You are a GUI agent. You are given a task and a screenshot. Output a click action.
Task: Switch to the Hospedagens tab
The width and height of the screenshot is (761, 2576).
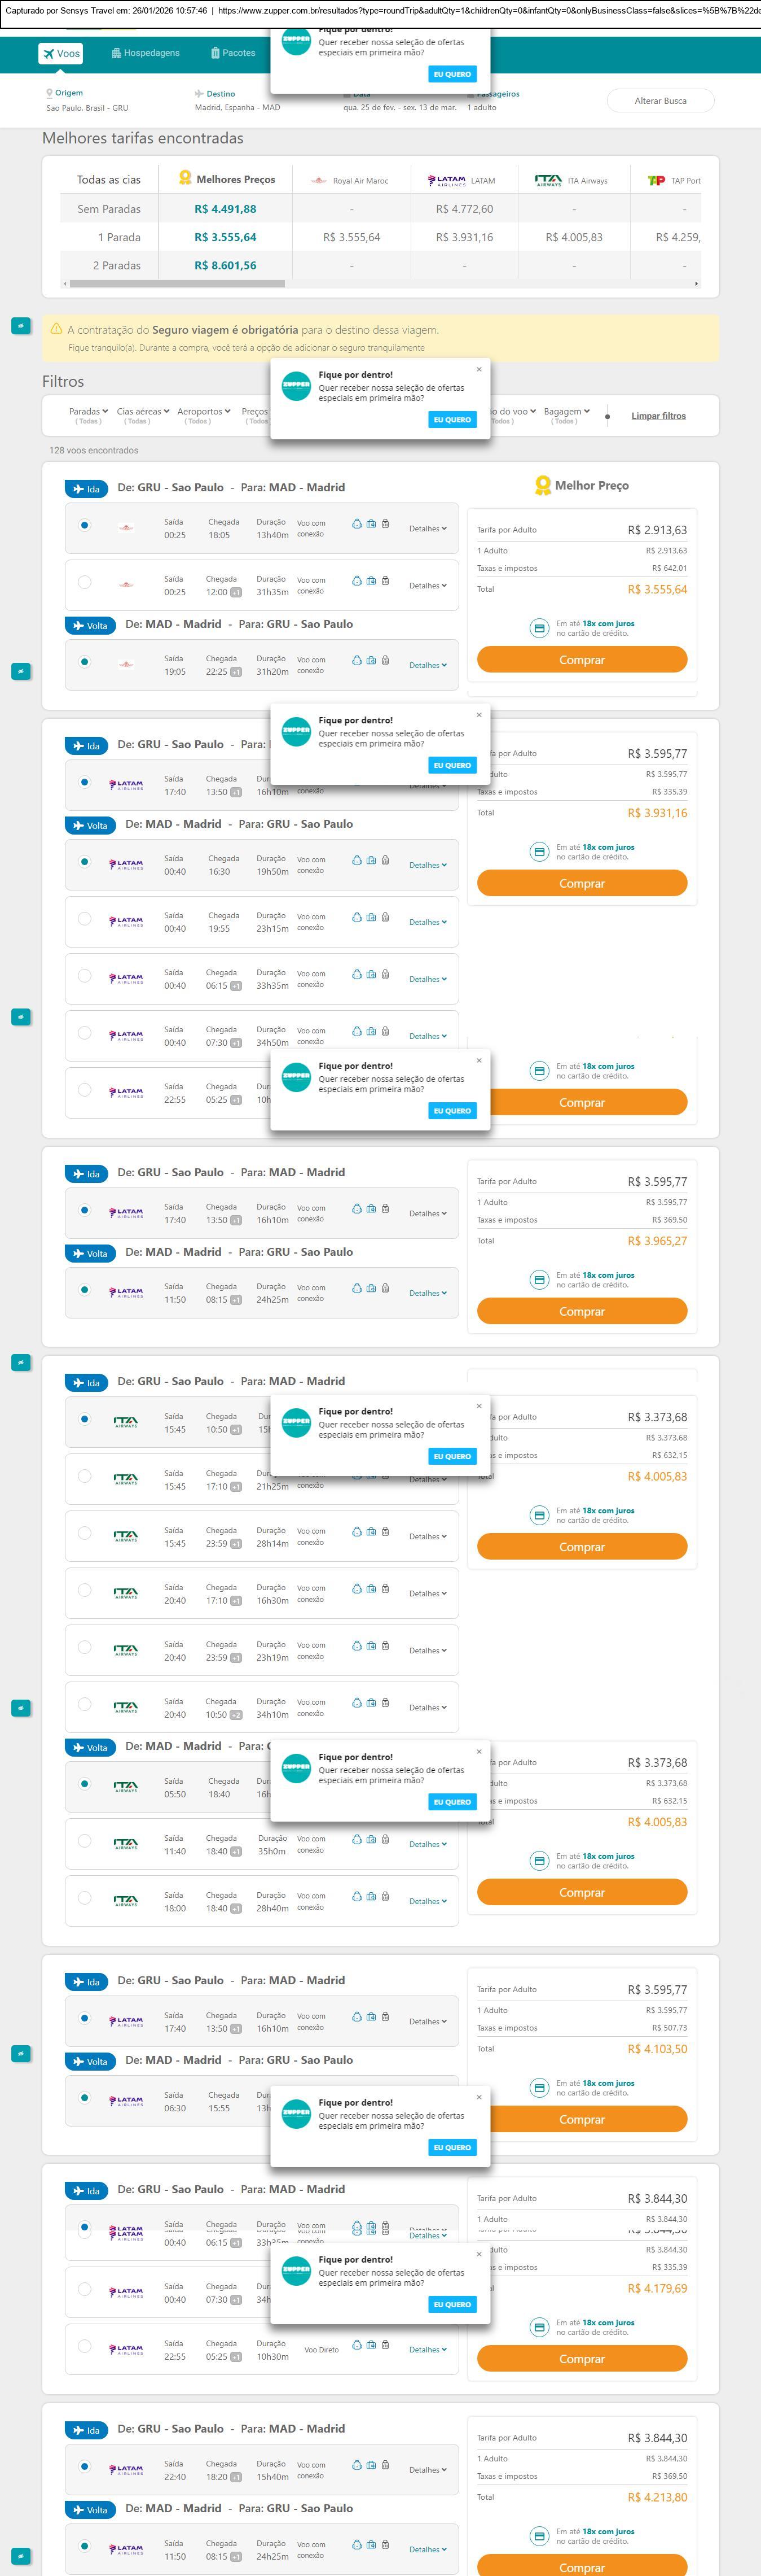(x=146, y=53)
